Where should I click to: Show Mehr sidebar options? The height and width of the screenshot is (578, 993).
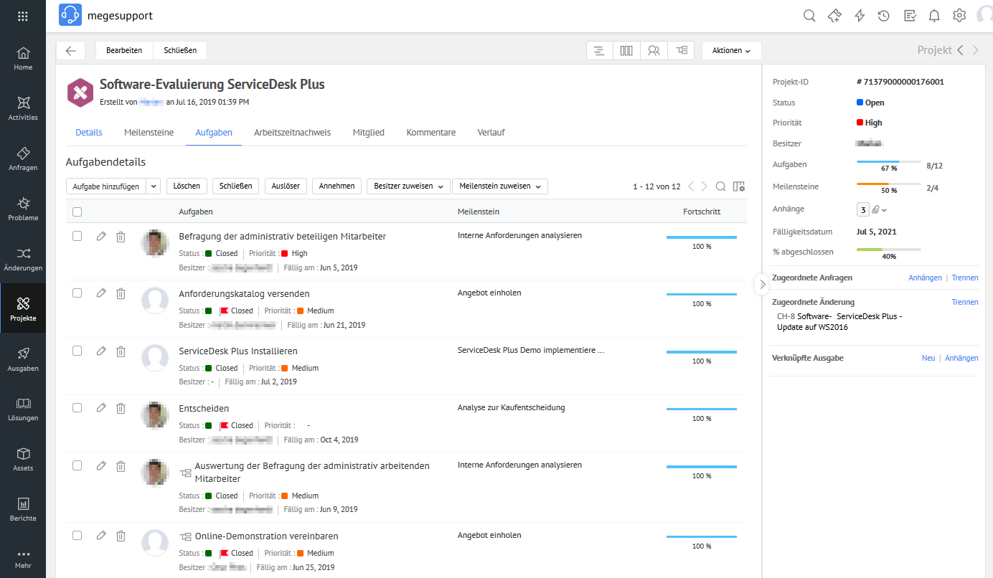tap(23, 559)
